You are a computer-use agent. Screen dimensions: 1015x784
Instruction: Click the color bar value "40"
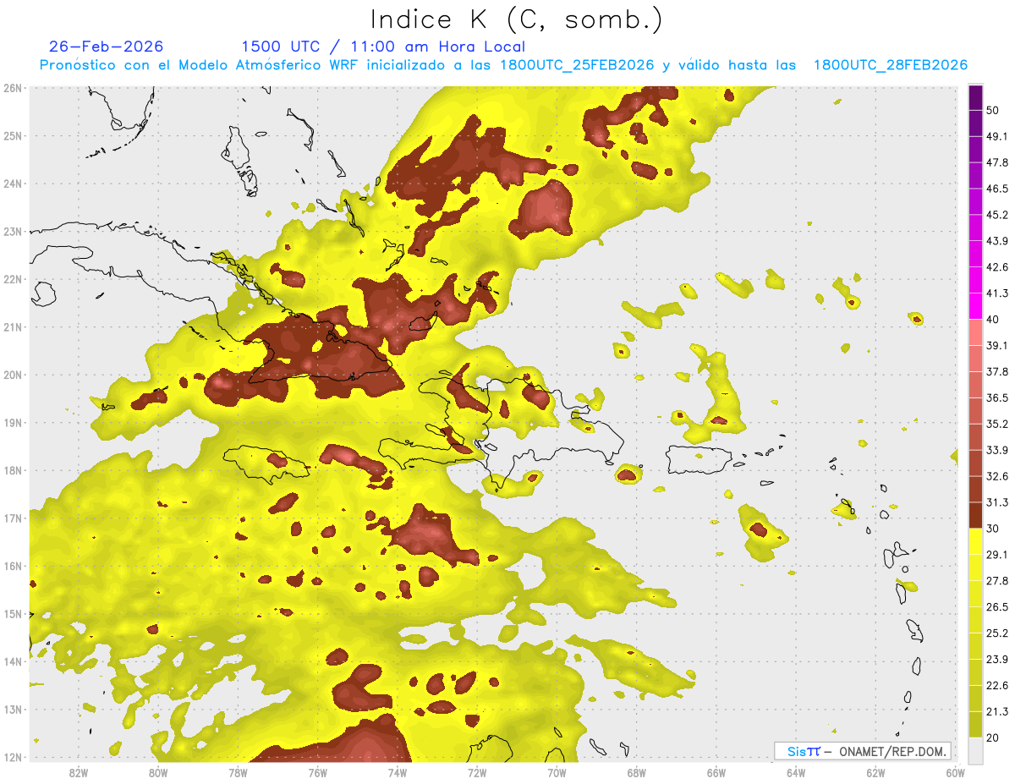[993, 320]
